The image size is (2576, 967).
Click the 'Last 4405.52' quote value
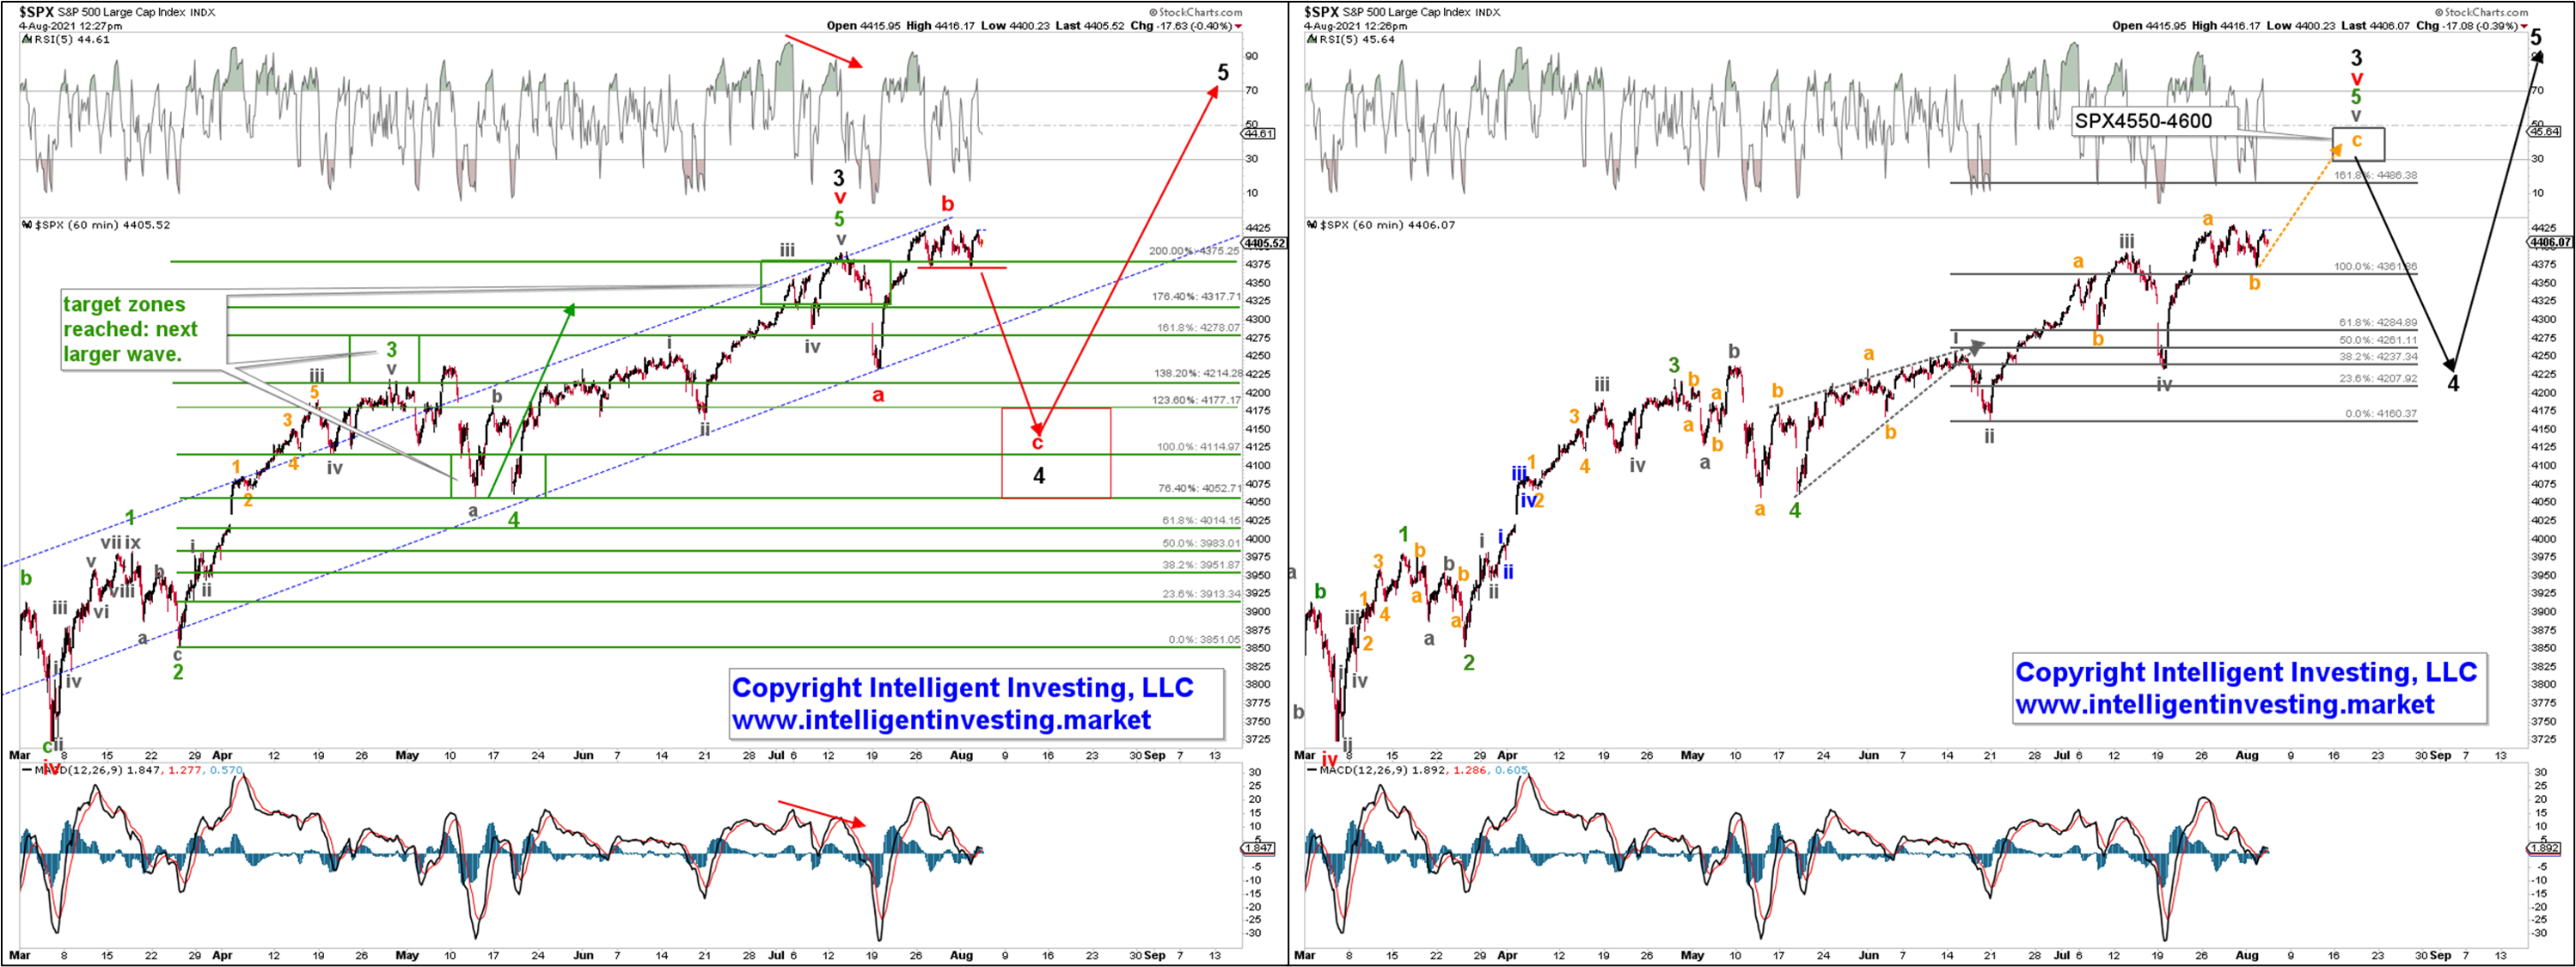click(1087, 26)
